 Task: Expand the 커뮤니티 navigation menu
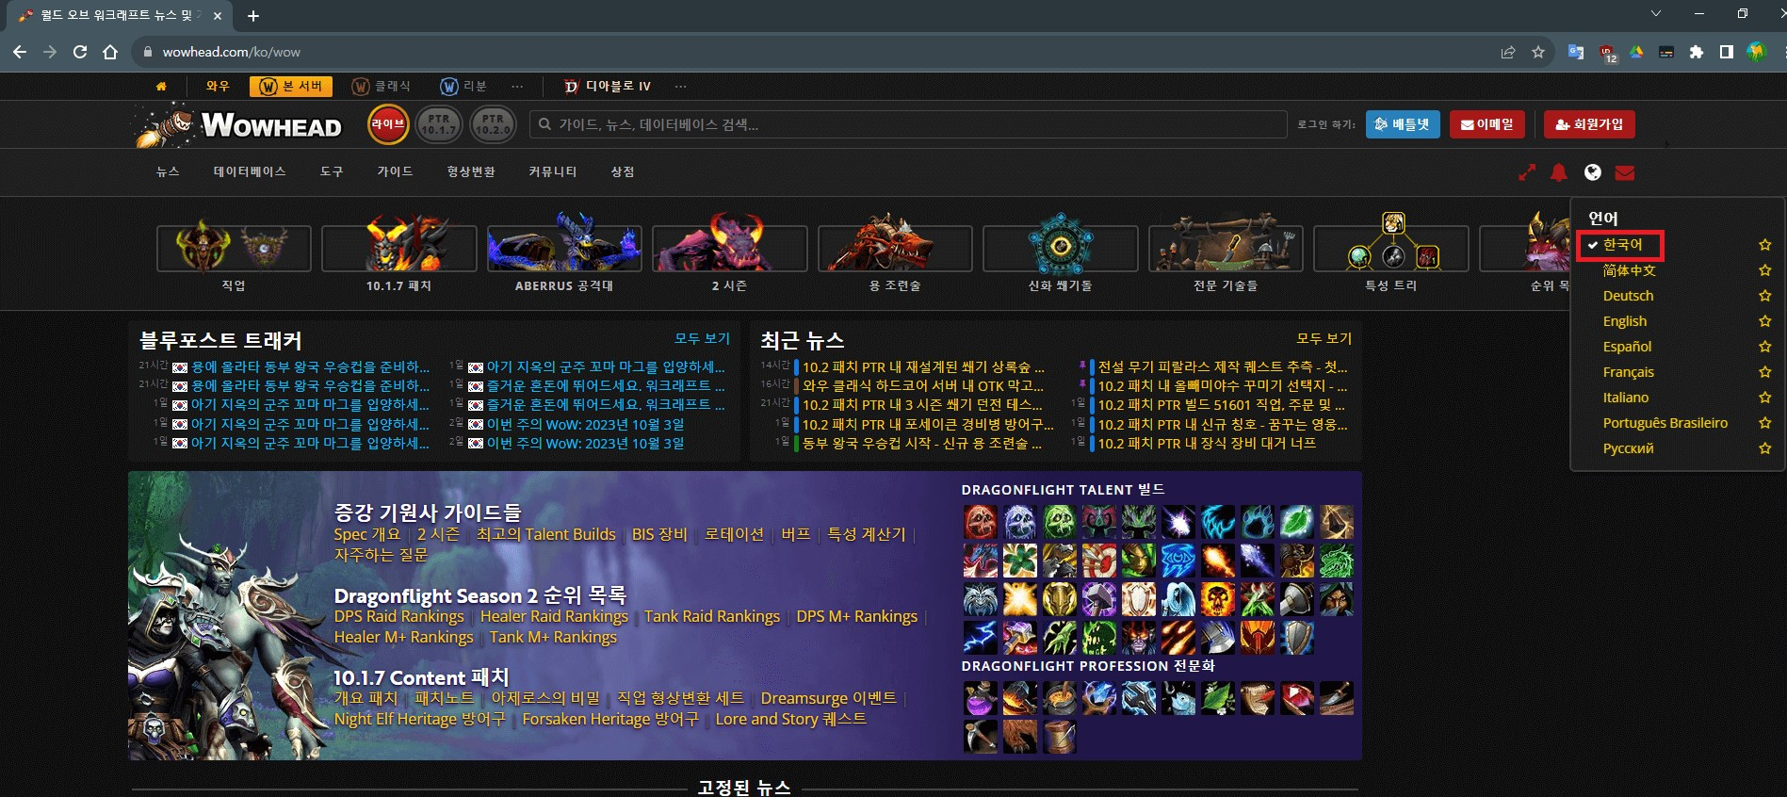click(x=553, y=171)
